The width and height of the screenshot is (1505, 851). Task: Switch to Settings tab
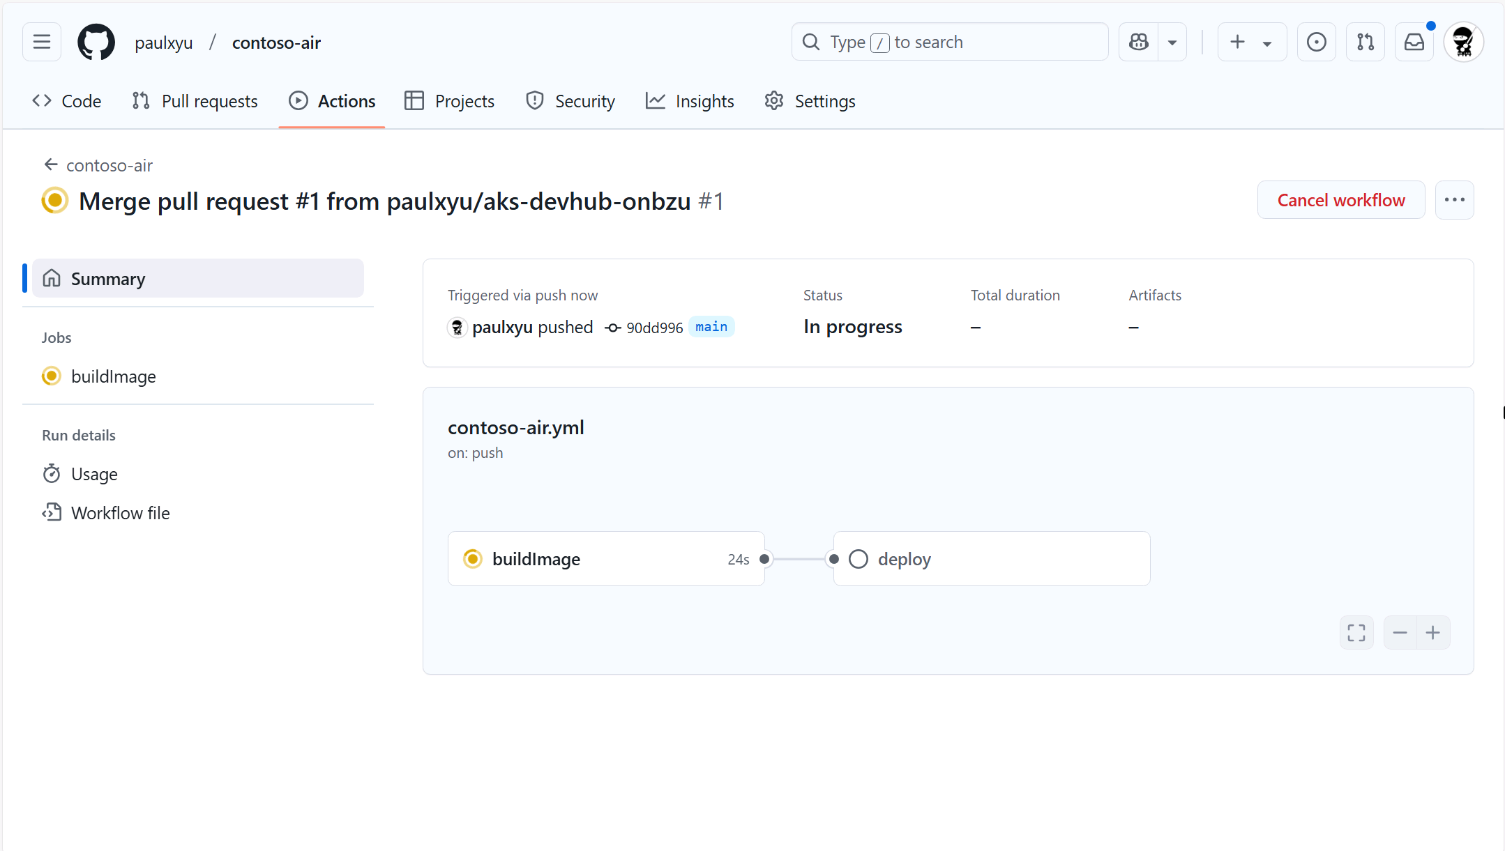coord(810,101)
